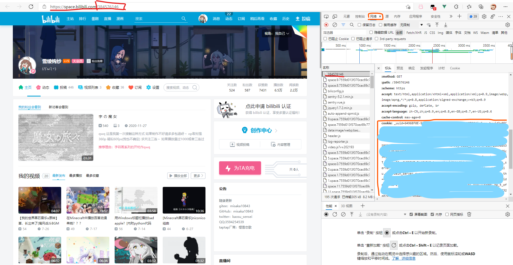
Task: Click the browser refresh button
Action: [31, 7]
